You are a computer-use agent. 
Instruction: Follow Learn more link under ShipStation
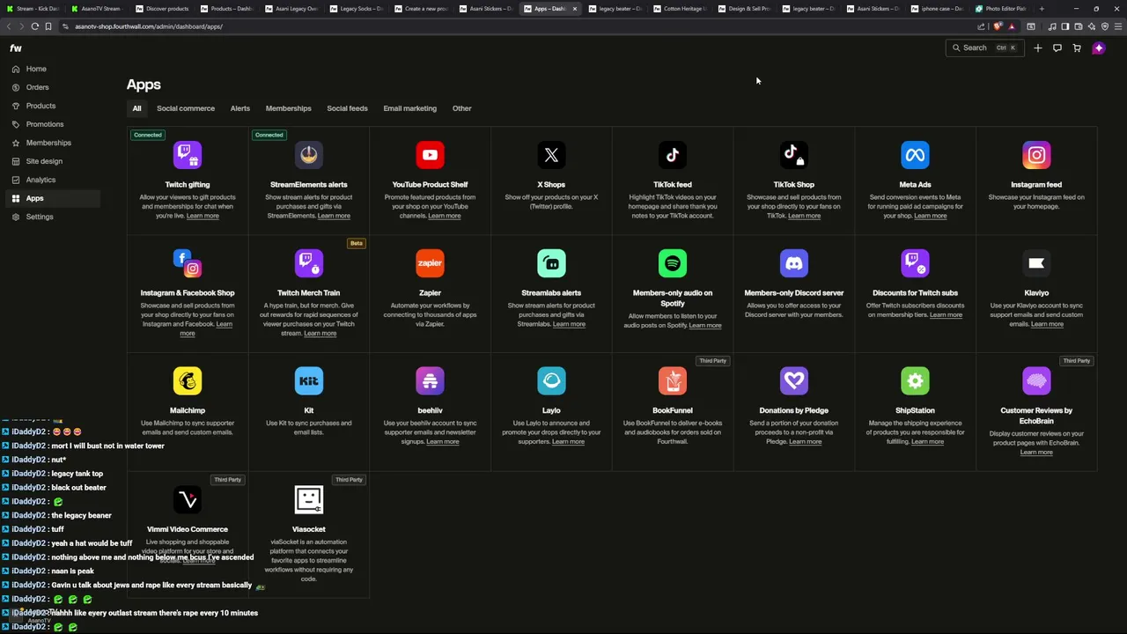927,441
